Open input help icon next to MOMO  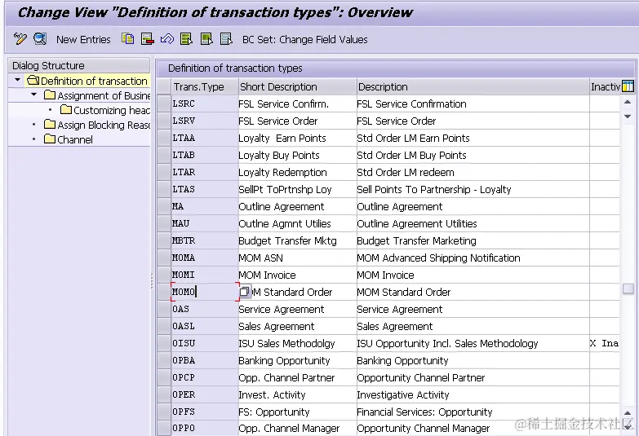(245, 292)
